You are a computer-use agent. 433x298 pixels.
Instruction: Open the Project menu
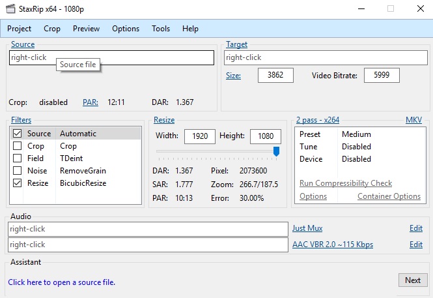pyautogui.click(x=19, y=29)
